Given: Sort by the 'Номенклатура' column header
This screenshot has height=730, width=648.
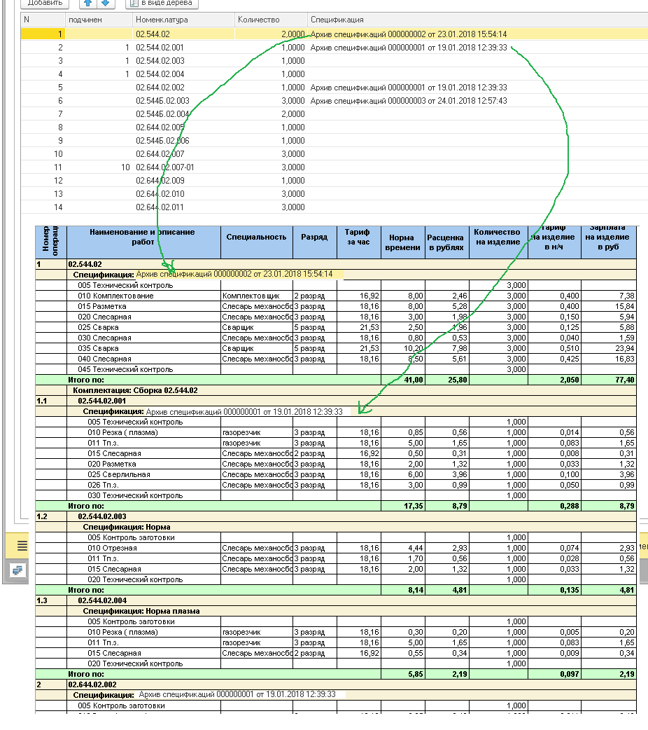Looking at the screenshot, I should pyautogui.click(x=183, y=20).
